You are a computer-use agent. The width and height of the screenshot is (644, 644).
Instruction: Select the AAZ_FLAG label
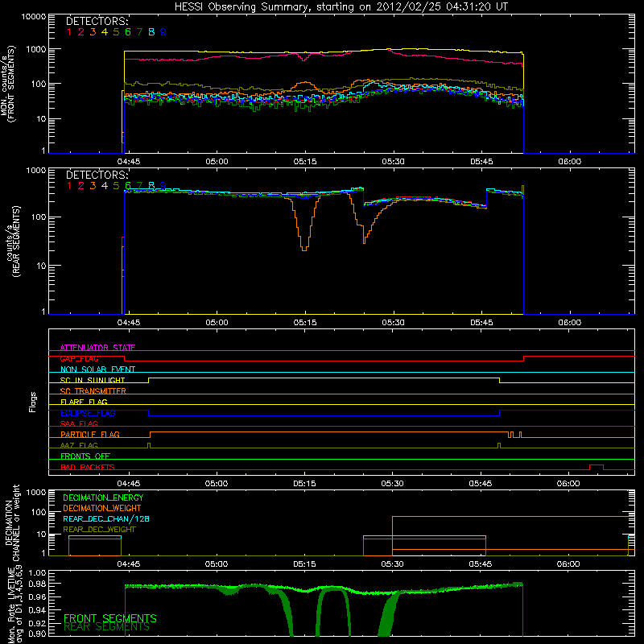coord(79,445)
